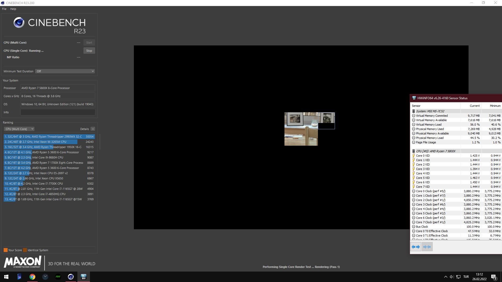502x282 pixels.
Task: Open the HWiNFO taskbar icon
Action: [x=84, y=277]
